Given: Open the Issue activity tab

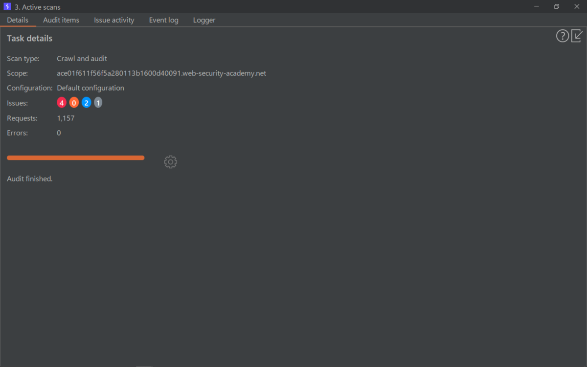Looking at the screenshot, I should click(x=114, y=20).
